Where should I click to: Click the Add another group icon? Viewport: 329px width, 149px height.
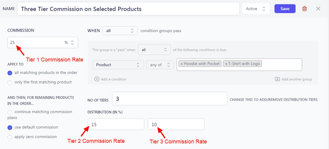click(x=277, y=79)
